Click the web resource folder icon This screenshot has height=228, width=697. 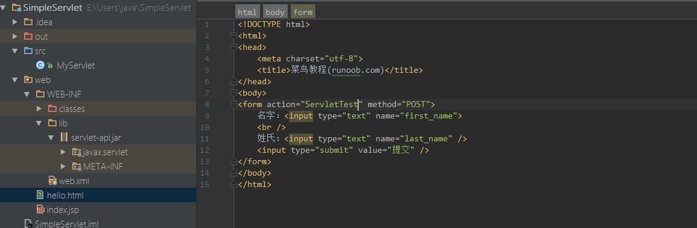pos(28,80)
